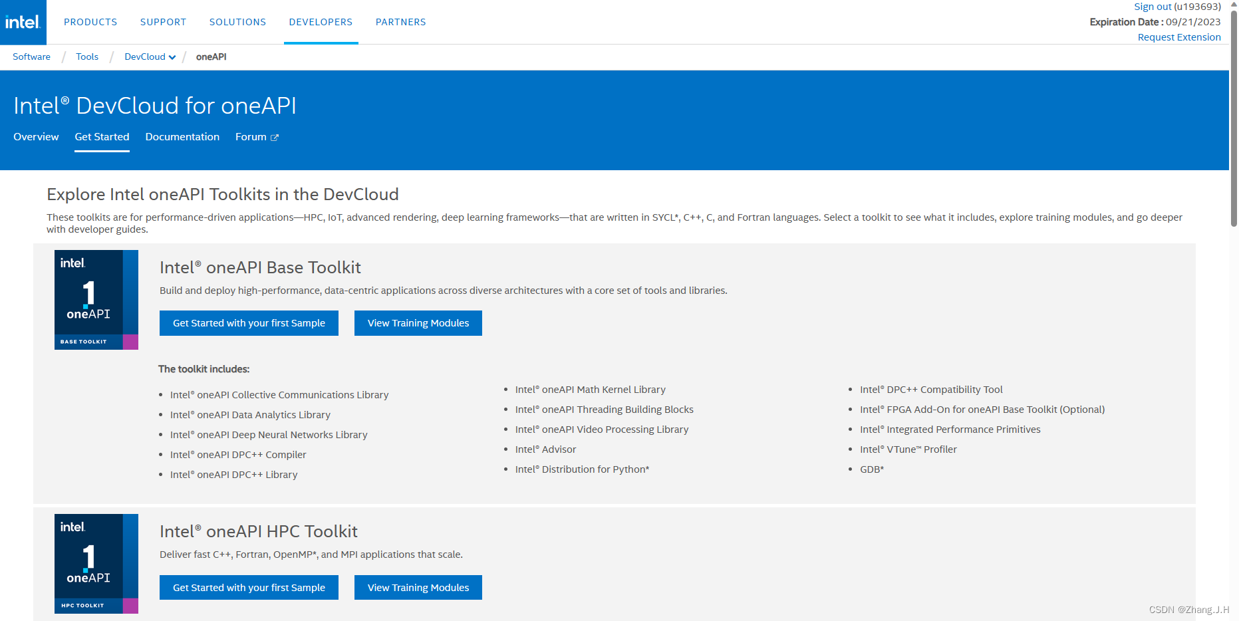Click the scrollbar up arrow
1239x621 pixels.
[1233, 5]
